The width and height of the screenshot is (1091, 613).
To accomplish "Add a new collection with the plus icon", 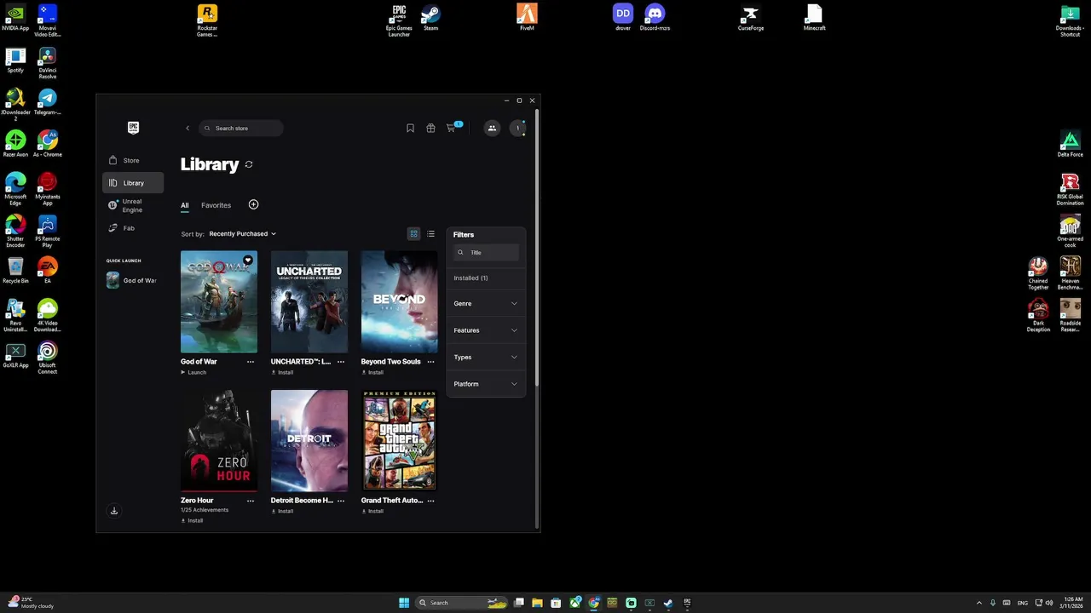I will [x=253, y=204].
